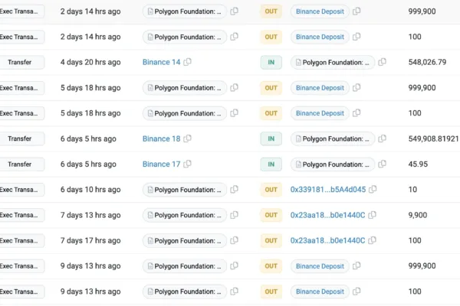This screenshot has width=460, height=306.
Task: Copy the Binance 17 sender address
Action: click(187, 164)
